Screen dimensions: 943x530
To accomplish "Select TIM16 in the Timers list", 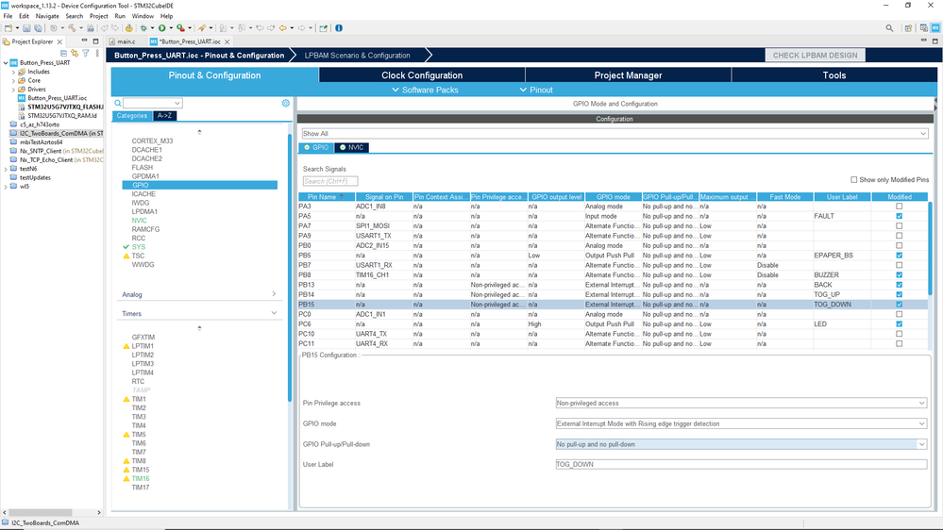I will pos(140,478).
